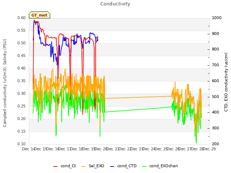Toggle the cond_CTD legend entry
The height and width of the screenshot is (173, 231).
tap(123, 166)
